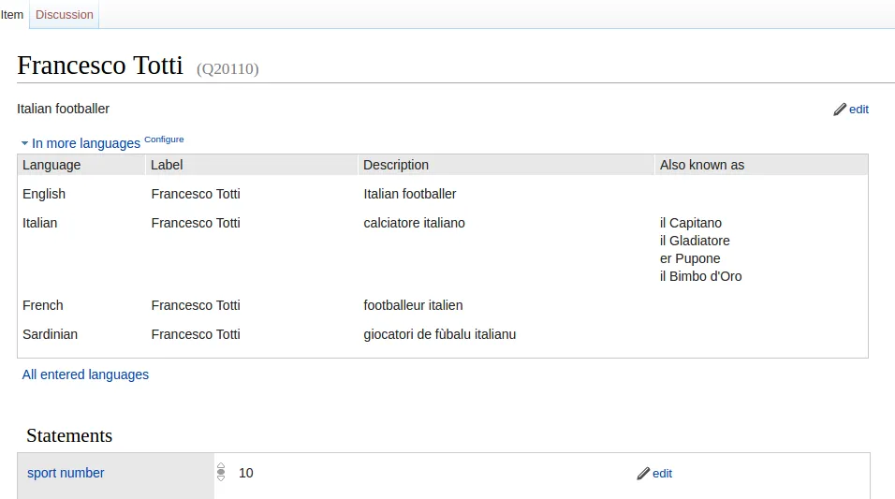Click the il Capitano alias
Image resolution: width=895 pixels, height=499 pixels.
(x=691, y=223)
